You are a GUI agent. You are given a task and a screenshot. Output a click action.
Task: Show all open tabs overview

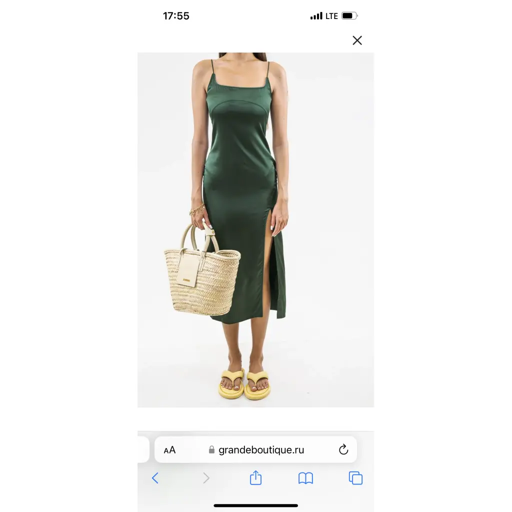[355, 478]
